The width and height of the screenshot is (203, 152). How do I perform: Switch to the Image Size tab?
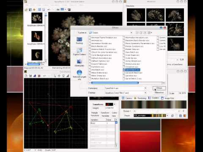tap(167, 98)
